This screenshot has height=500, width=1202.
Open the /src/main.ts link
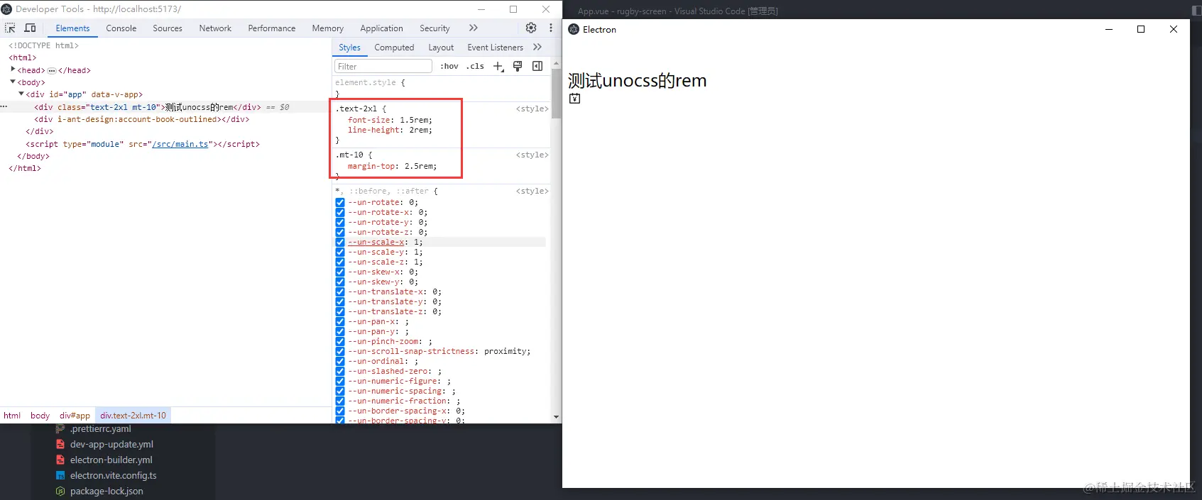click(180, 144)
